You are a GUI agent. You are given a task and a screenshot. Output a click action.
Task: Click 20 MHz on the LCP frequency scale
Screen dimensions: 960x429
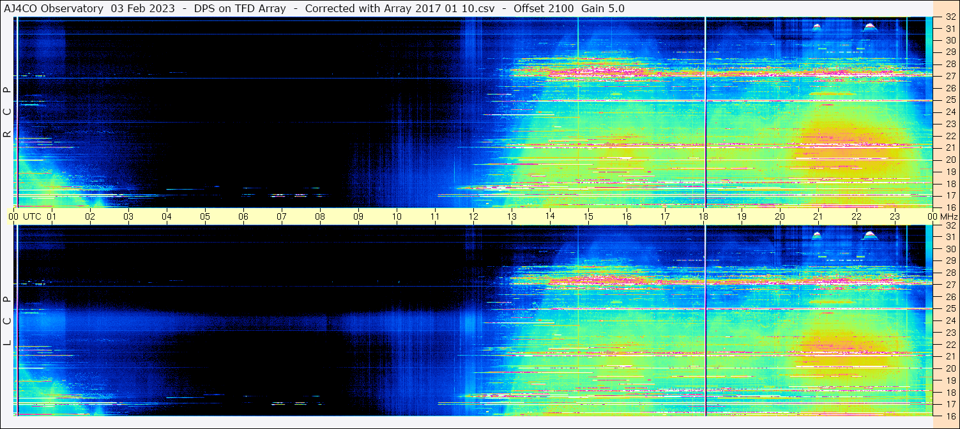pos(950,368)
